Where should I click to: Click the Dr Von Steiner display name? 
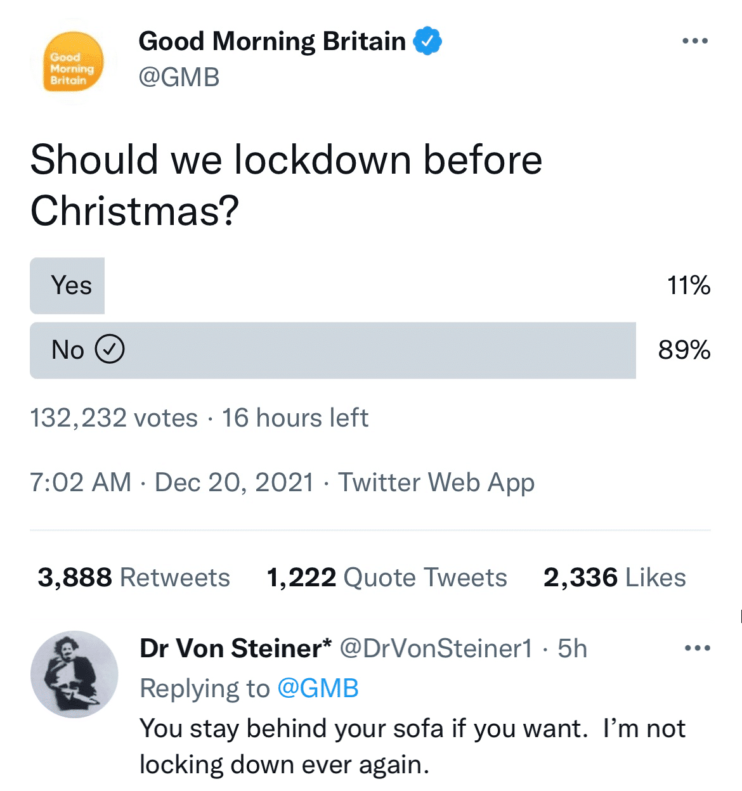(235, 648)
